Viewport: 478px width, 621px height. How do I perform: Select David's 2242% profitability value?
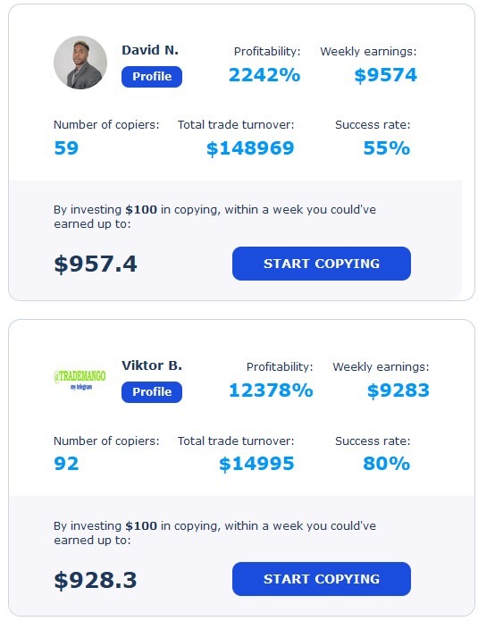[264, 75]
